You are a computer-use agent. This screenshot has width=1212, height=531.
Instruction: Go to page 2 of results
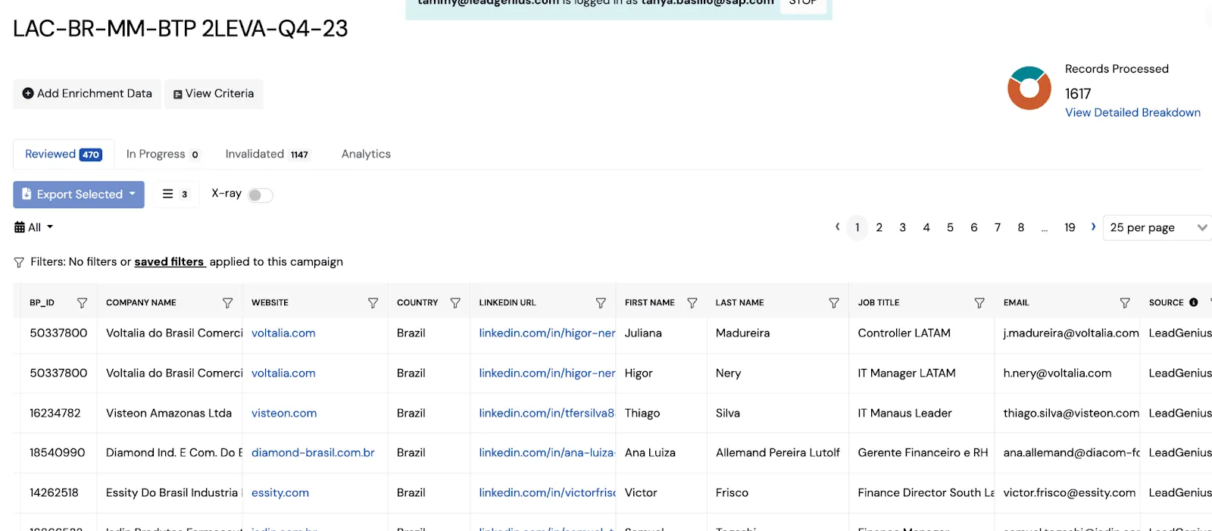tap(879, 227)
